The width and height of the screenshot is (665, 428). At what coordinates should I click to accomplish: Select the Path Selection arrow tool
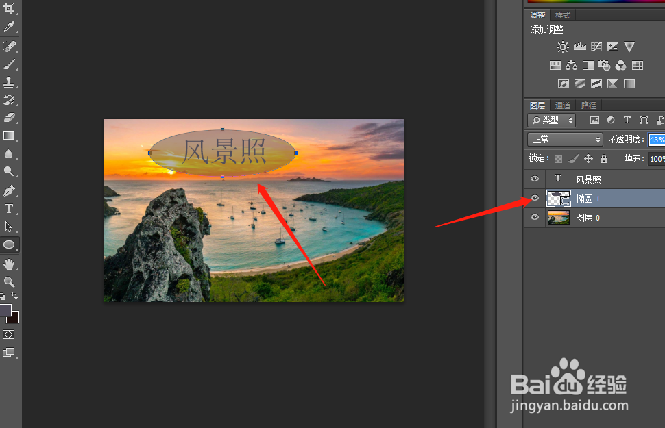point(9,226)
